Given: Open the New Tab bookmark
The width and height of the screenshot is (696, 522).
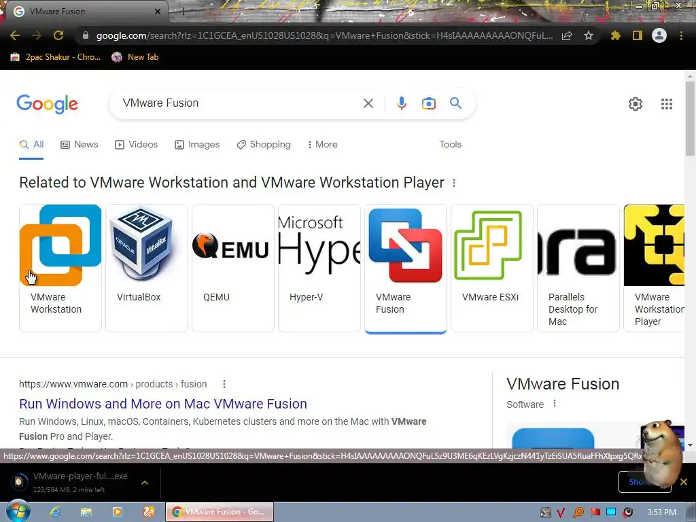Looking at the screenshot, I should coord(135,57).
